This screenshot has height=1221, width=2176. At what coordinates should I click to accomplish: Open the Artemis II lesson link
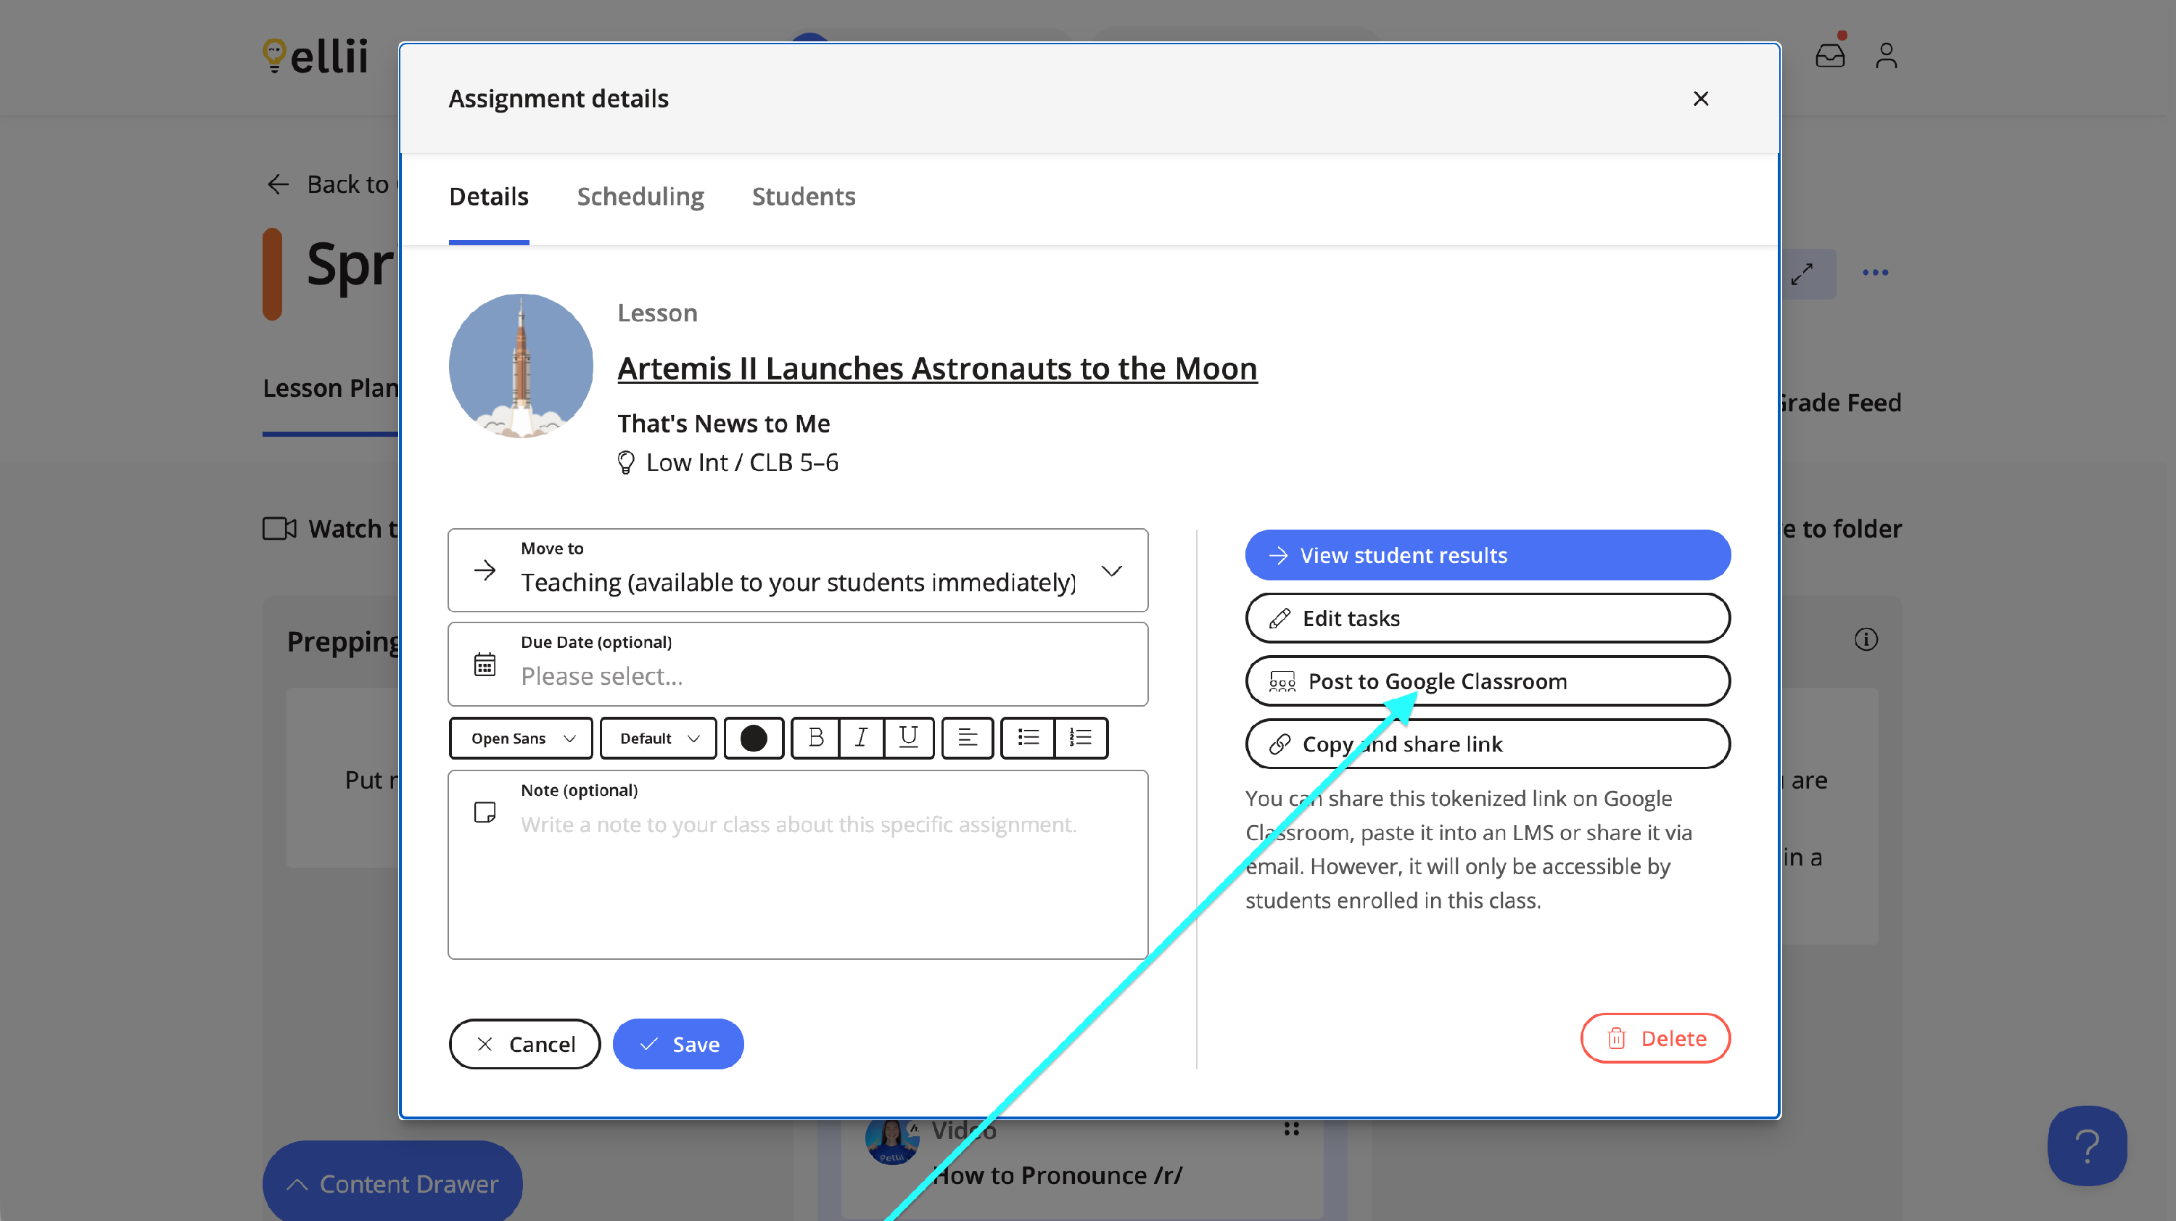[x=937, y=369]
